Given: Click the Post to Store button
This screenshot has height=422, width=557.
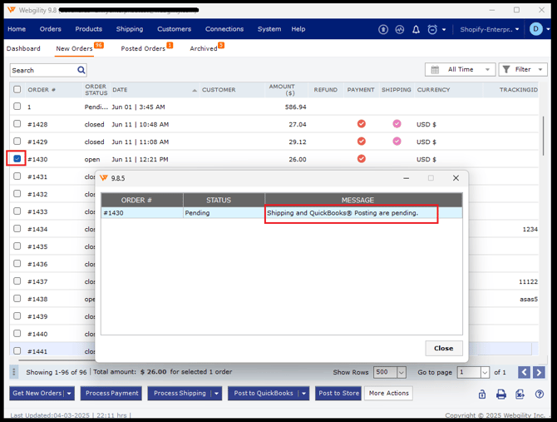Looking at the screenshot, I should pos(338,393).
